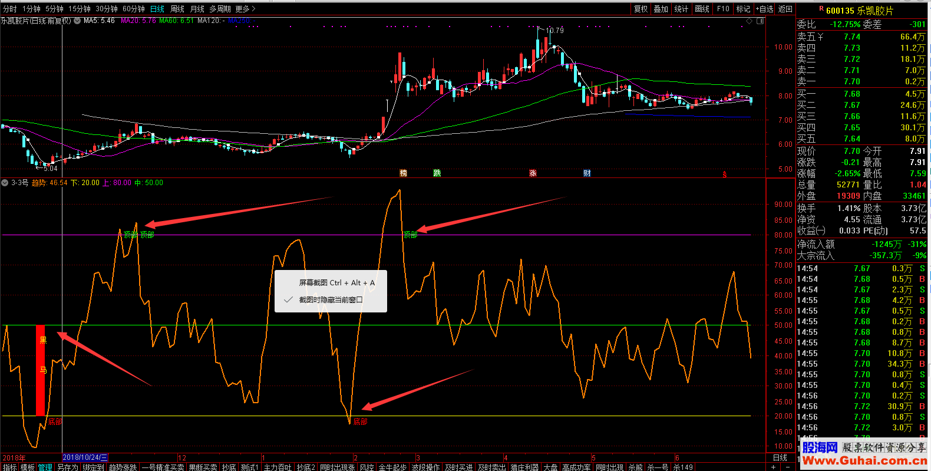The image size is (931, 471).
Task: Select the 风控 indicator
Action: coord(367,467)
